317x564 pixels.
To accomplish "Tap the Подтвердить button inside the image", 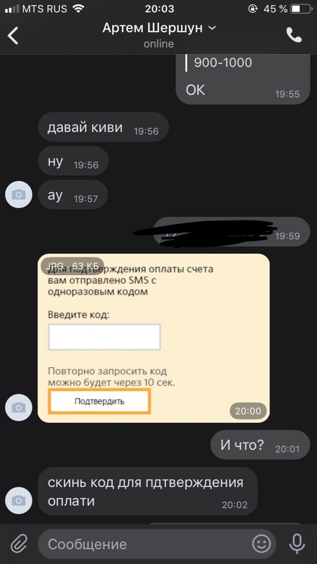I will tap(99, 401).
